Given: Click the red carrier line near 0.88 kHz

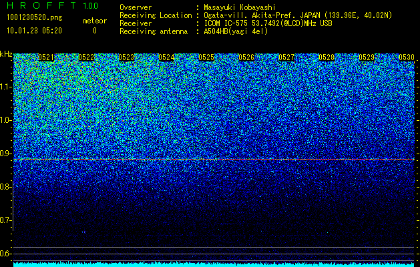Looking at the screenshot, I should point(214,160).
